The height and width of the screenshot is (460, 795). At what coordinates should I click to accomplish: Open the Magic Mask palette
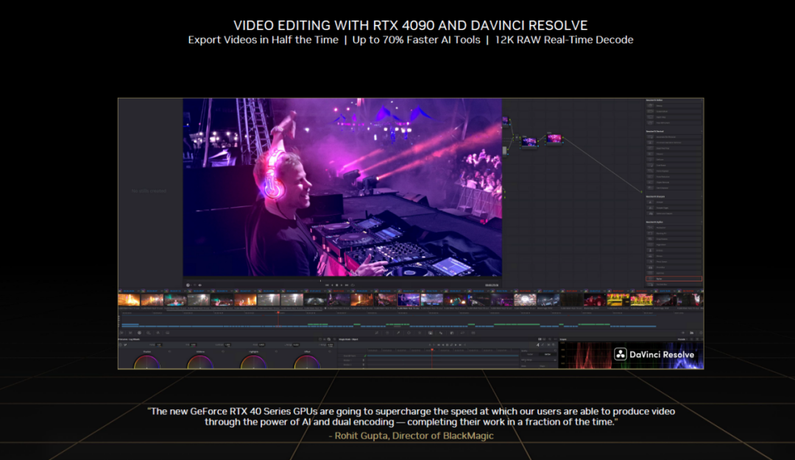(x=431, y=333)
